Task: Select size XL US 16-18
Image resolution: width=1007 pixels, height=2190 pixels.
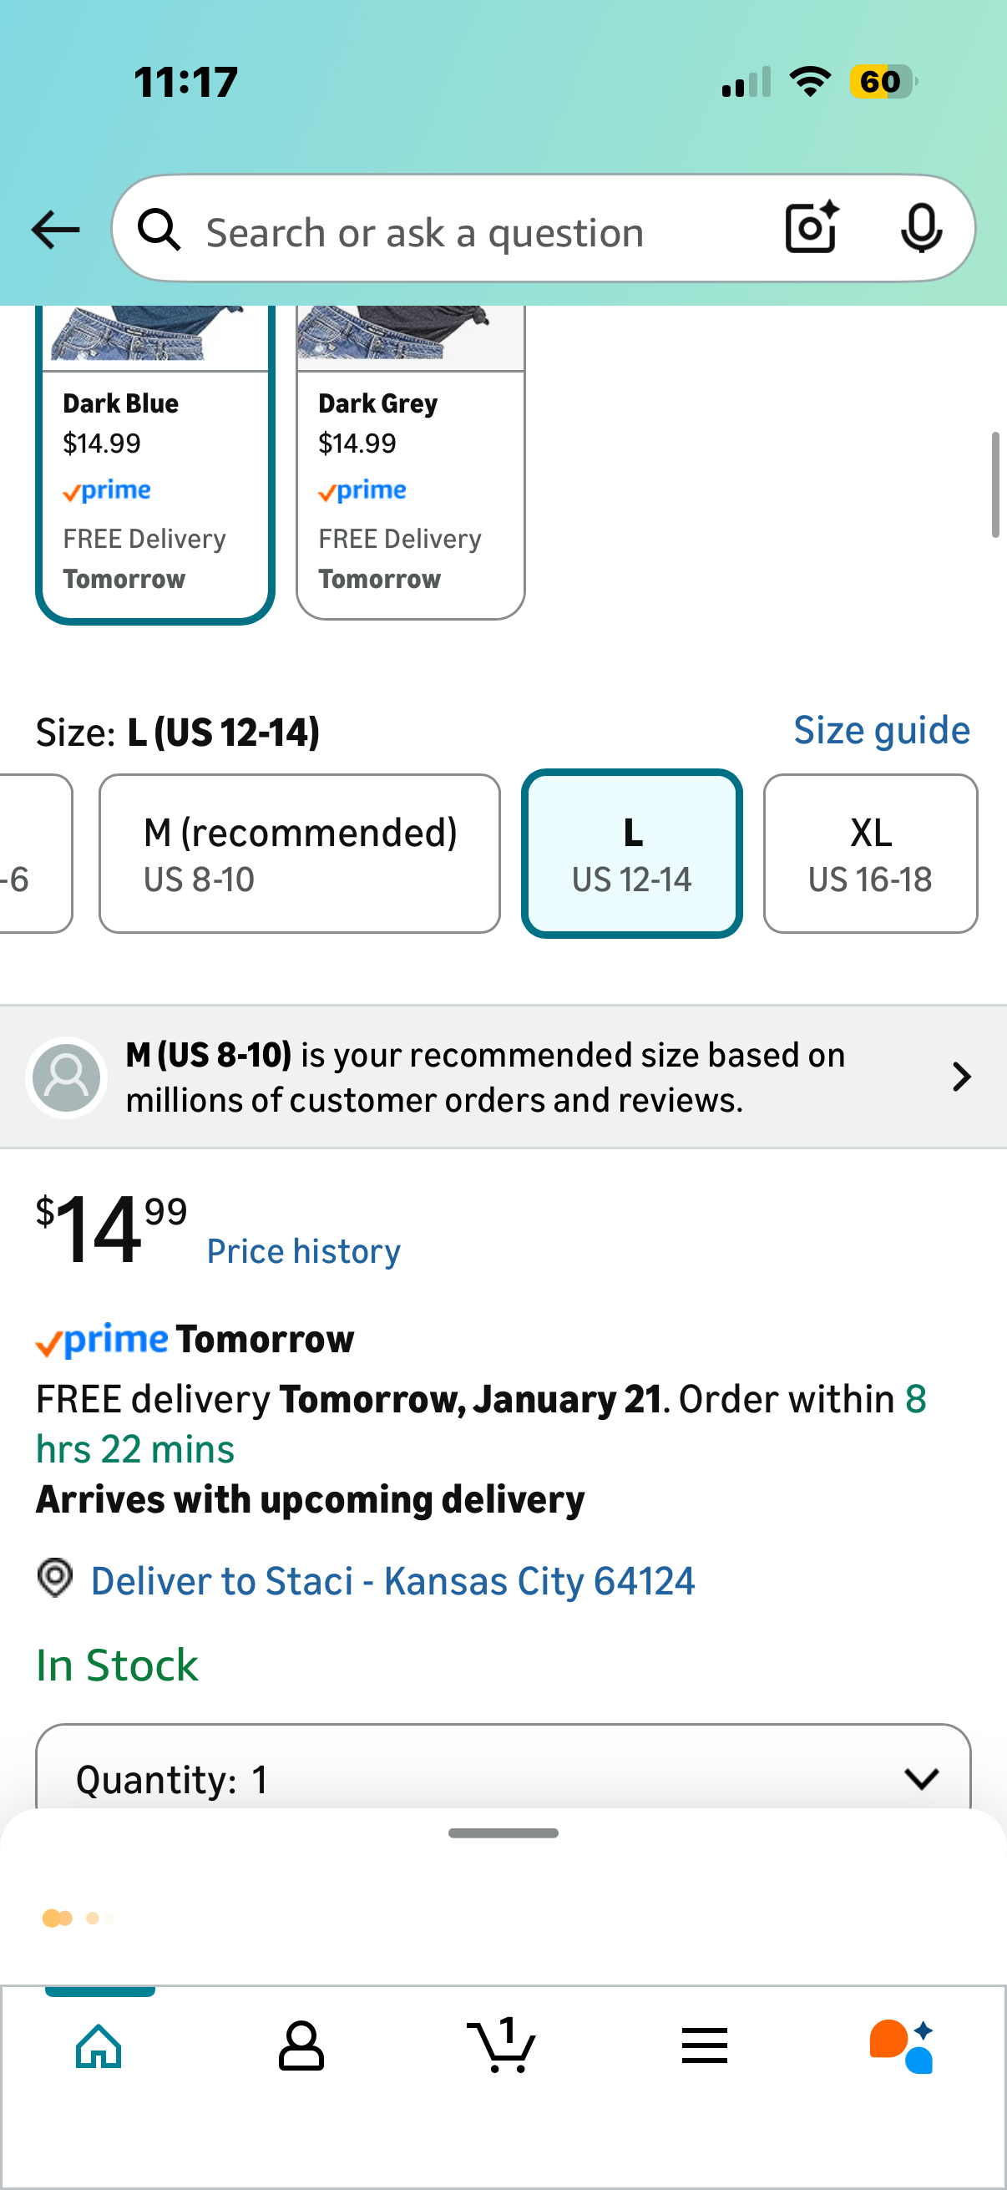Action: pyautogui.click(x=869, y=854)
